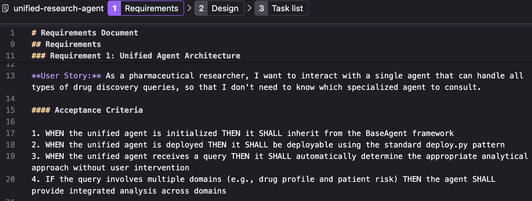This screenshot has width=532, height=201.
Task: Click chevron arrow between Requirements and Design
Action: (189, 8)
